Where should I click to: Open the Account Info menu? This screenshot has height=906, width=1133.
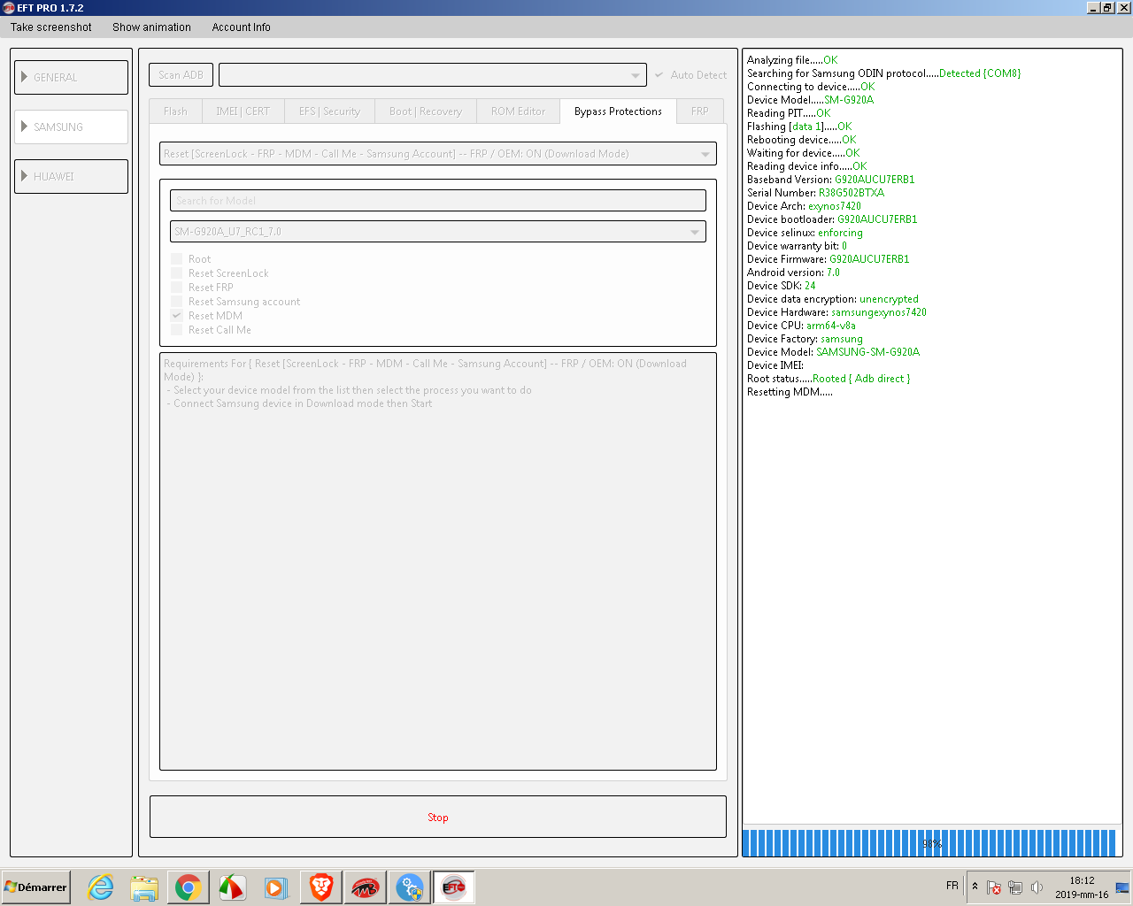coord(241,27)
